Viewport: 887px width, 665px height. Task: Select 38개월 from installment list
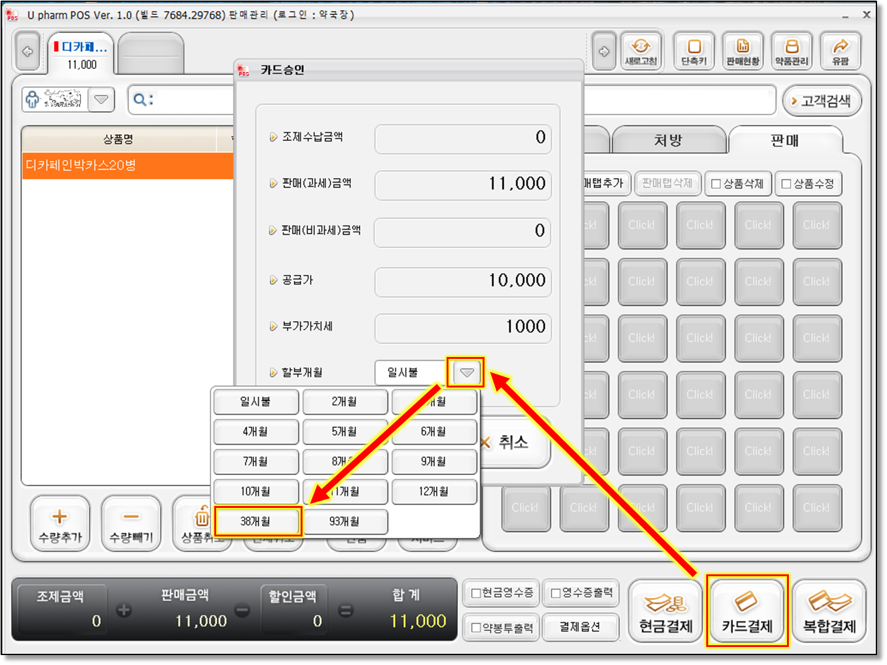coord(257,522)
